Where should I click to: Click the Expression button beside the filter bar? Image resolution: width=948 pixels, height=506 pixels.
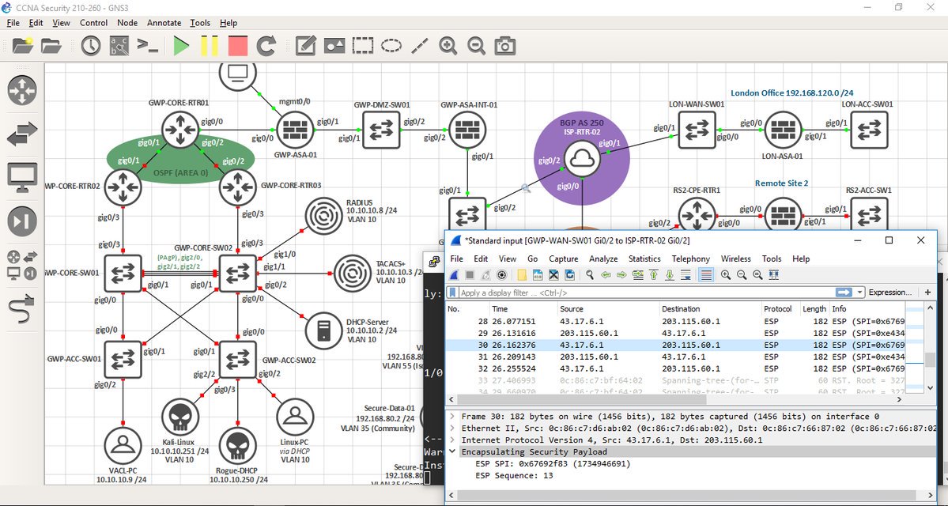click(890, 292)
